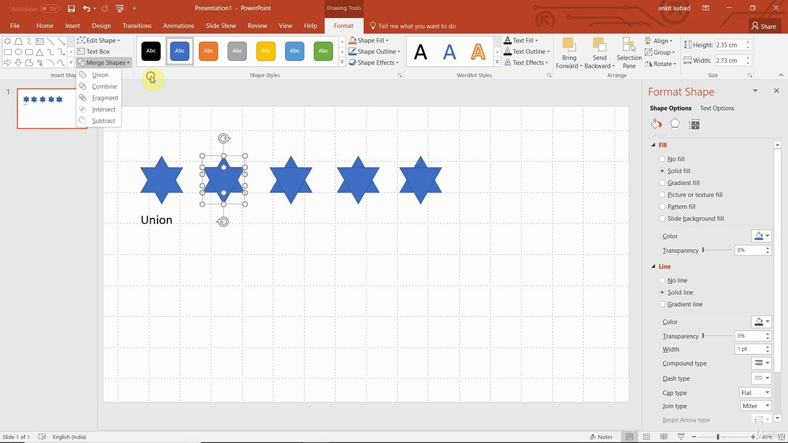The height and width of the screenshot is (443, 788).
Task: Open the Shape Outline dropdown
Action: pyautogui.click(x=374, y=52)
